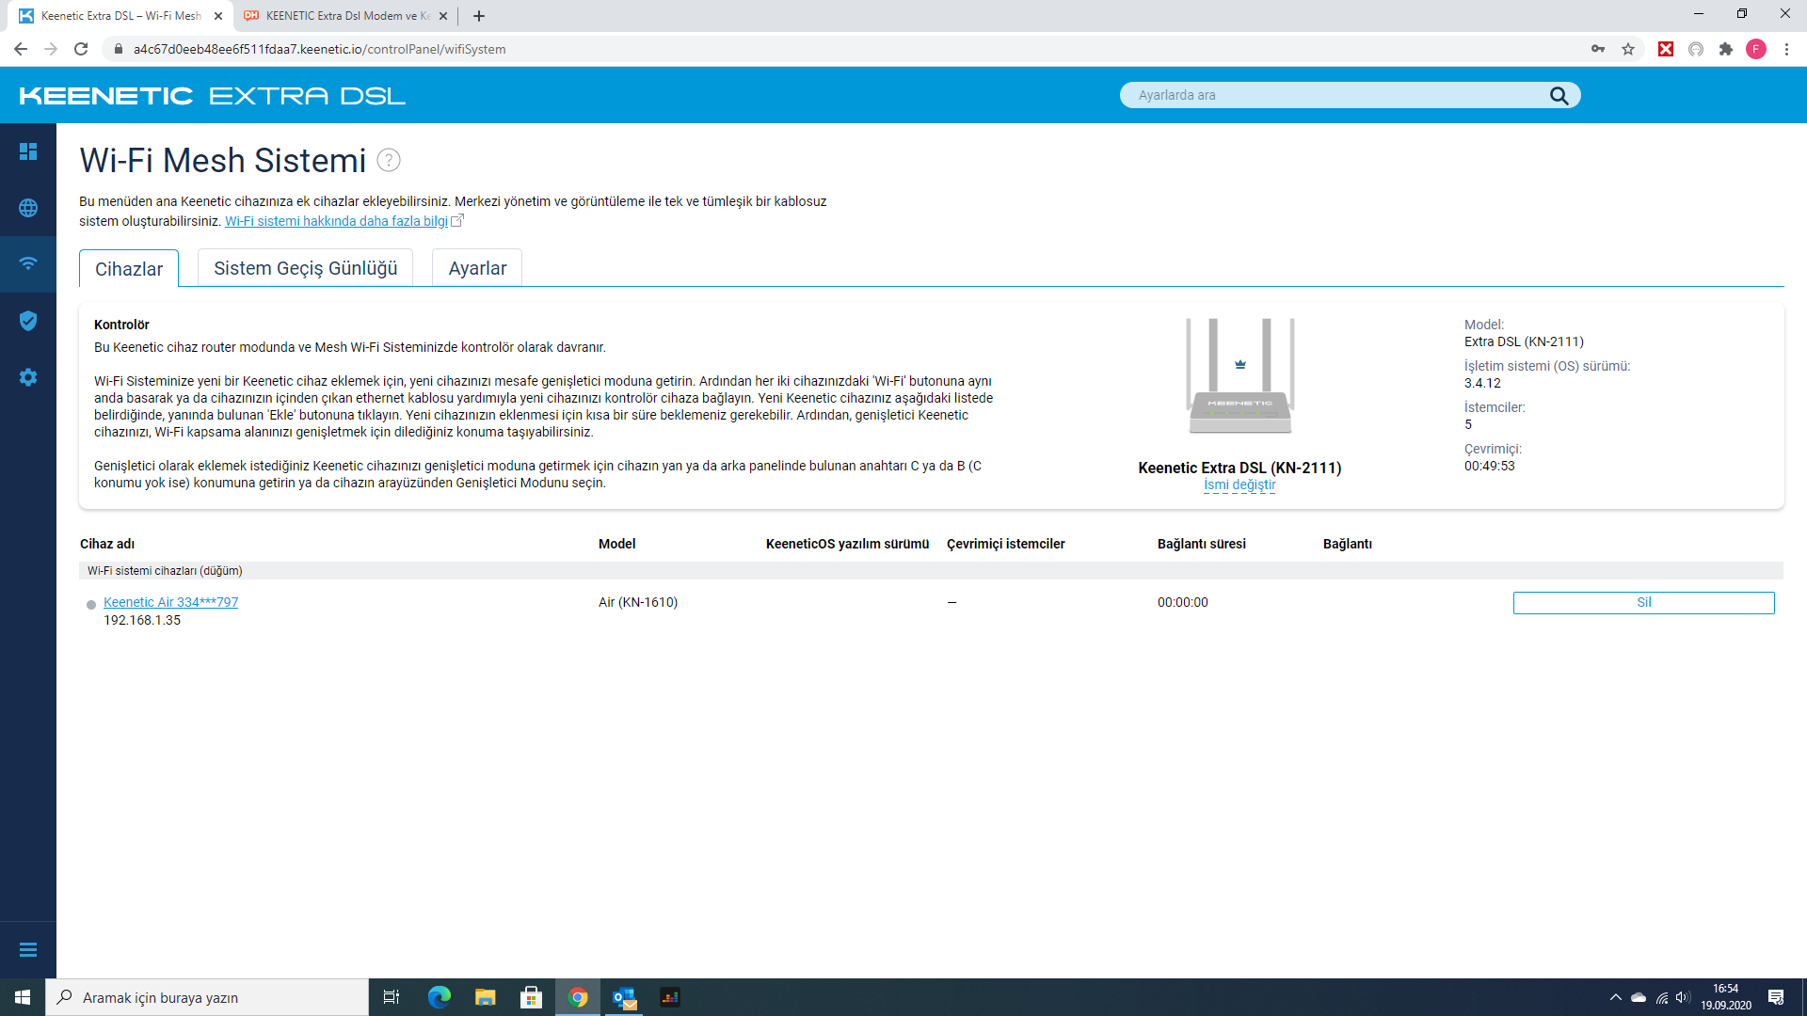Open File Explorer from the taskbar
1807x1016 pixels.
486,997
